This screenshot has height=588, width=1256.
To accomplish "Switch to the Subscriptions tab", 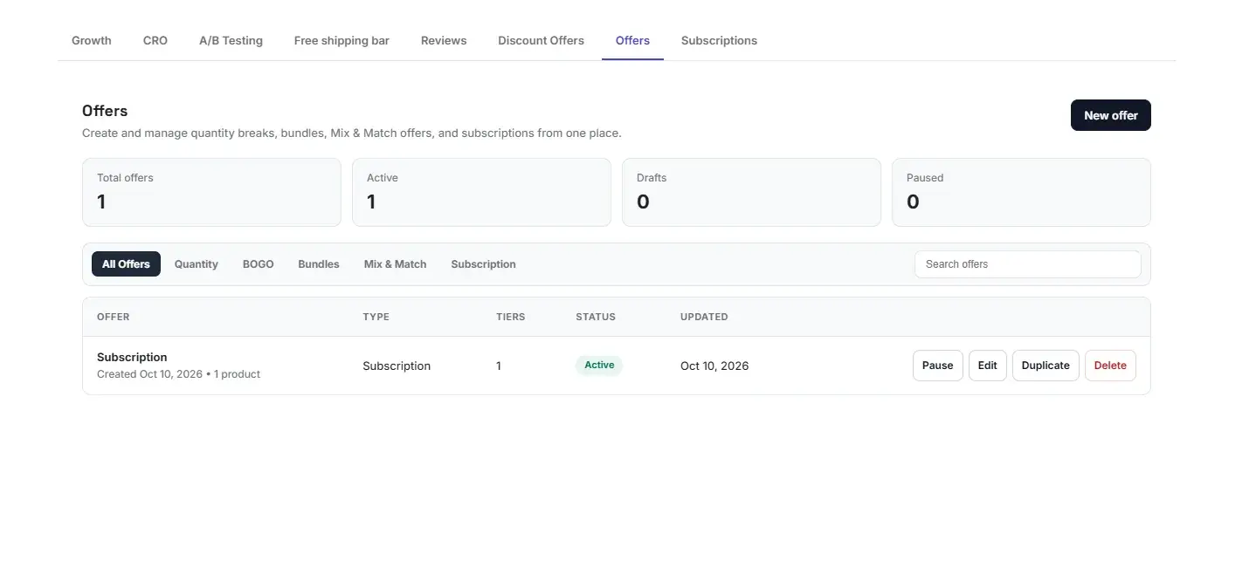I will click(719, 40).
